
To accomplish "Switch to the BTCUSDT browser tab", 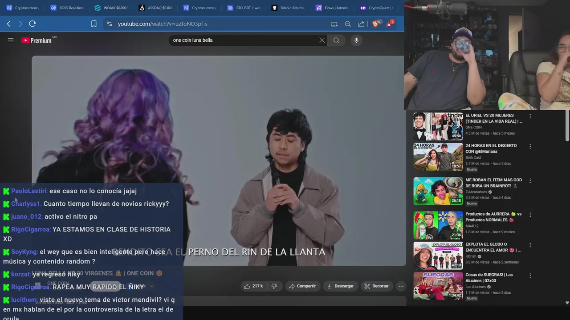I will coord(244,8).
